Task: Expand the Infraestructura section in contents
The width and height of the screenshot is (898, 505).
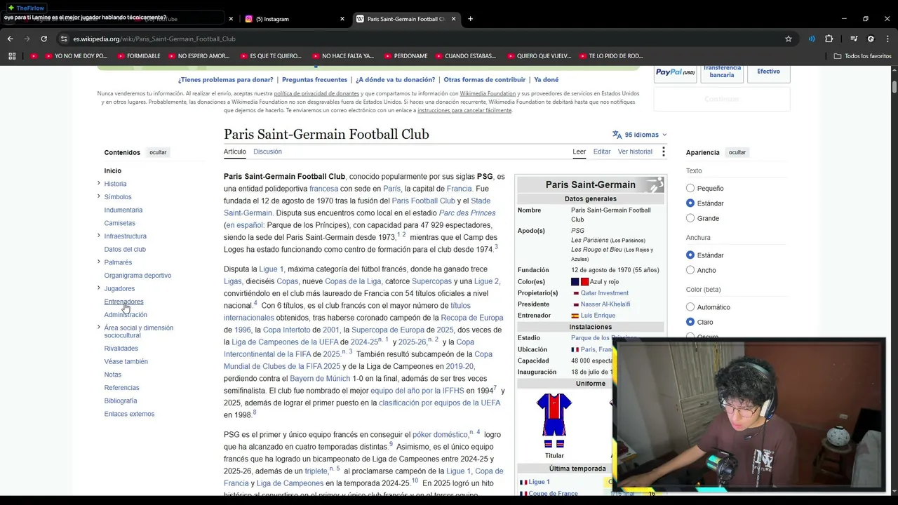Action: coord(98,236)
